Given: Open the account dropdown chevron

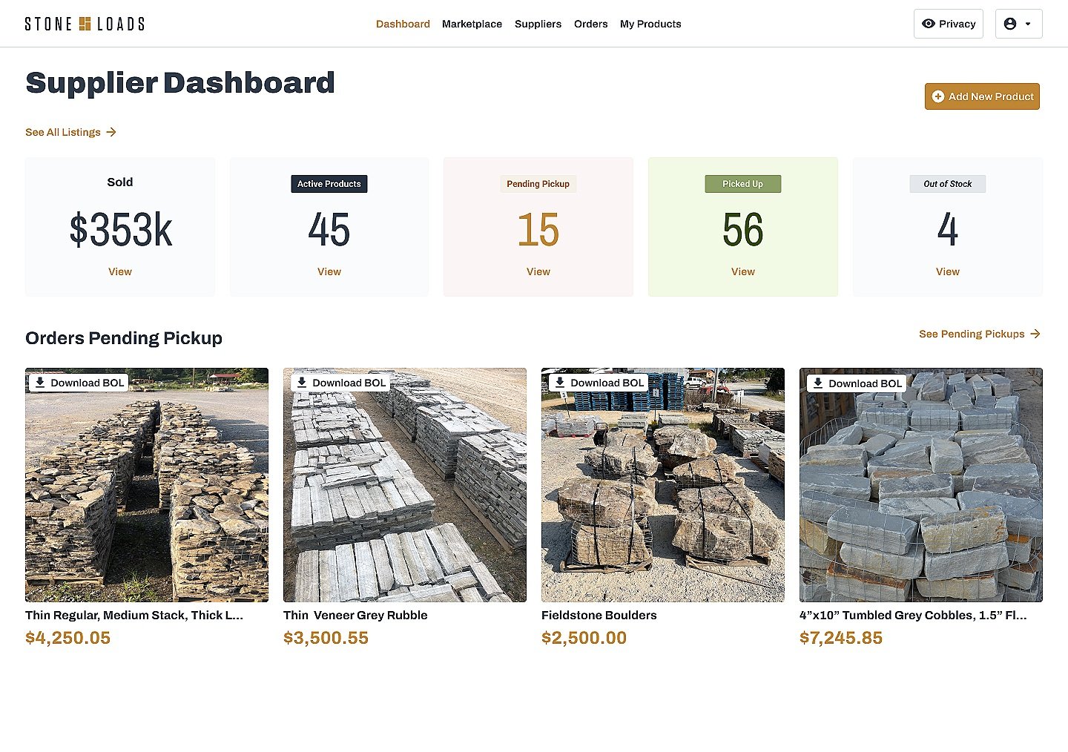Looking at the screenshot, I should click(x=1027, y=23).
